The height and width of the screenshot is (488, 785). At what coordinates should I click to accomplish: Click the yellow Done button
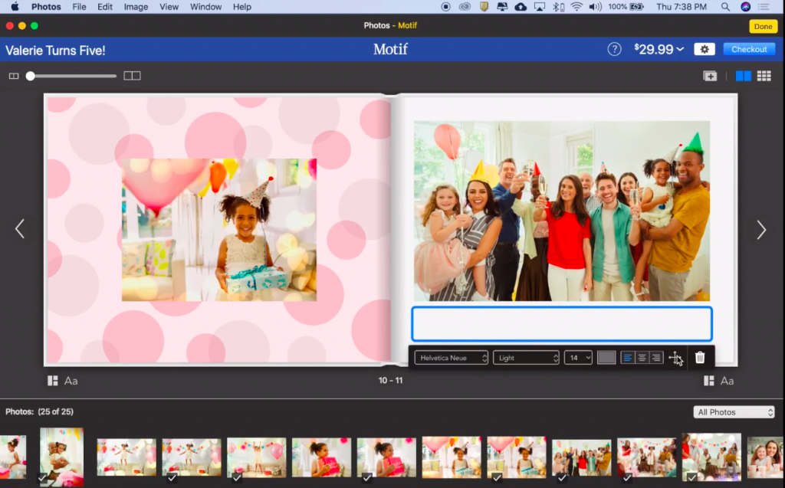click(x=763, y=26)
